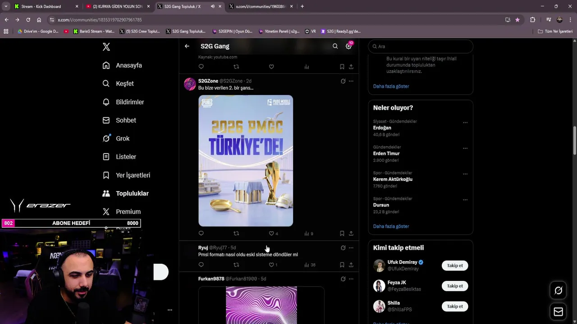Image resolution: width=577 pixels, height=324 pixels.
Task: Open more options for Erdoğan trend
Action: 465,122
